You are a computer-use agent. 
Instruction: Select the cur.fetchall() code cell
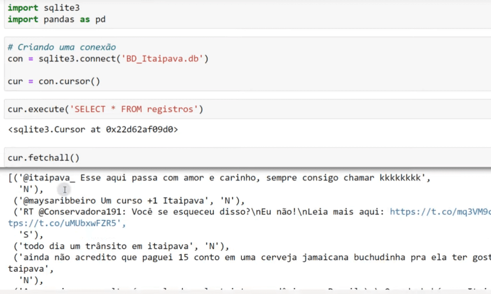tap(43, 157)
